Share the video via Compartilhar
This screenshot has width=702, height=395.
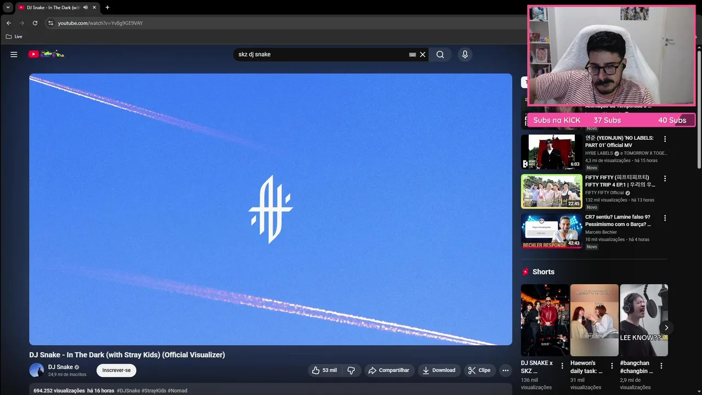click(x=389, y=370)
